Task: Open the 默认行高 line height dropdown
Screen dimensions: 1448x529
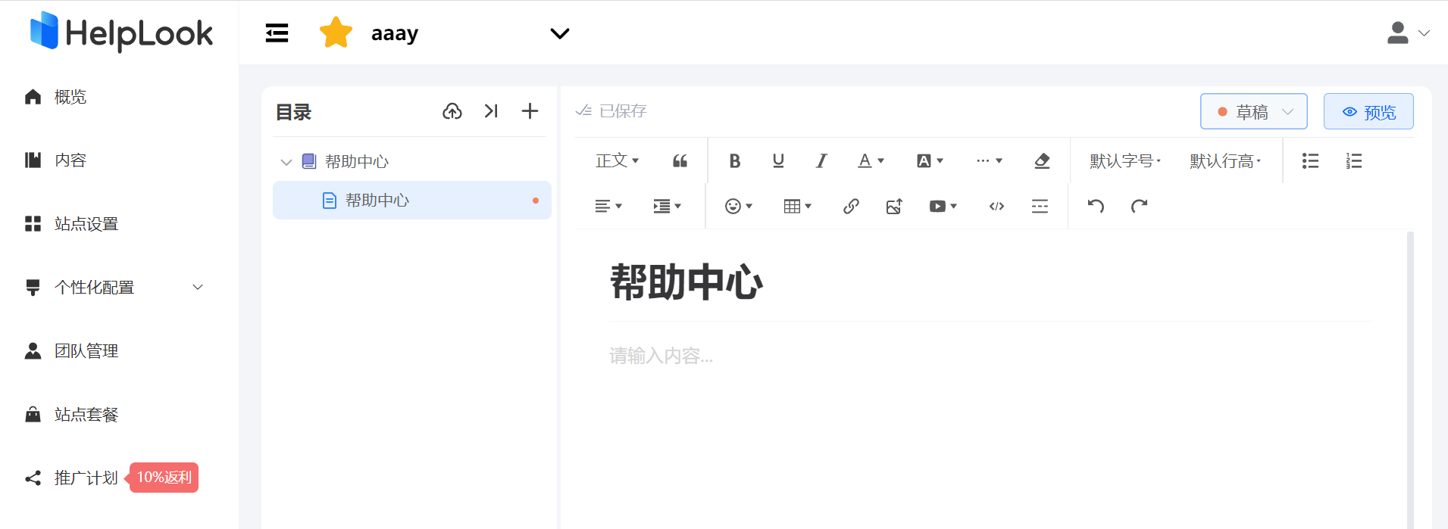Action: tap(1225, 161)
